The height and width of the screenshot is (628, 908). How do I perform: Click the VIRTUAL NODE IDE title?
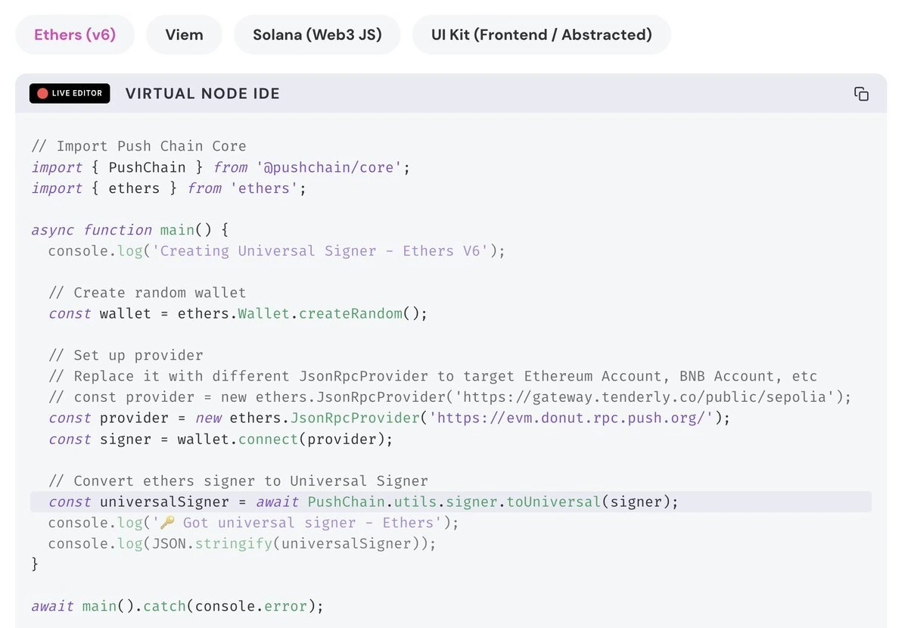point(202,94)
